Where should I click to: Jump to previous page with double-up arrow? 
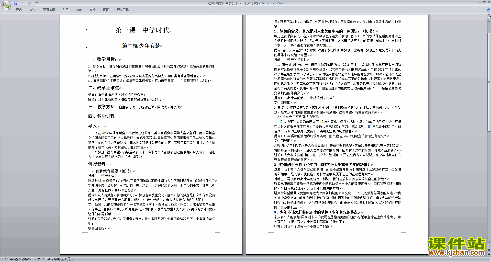point(489,246)
